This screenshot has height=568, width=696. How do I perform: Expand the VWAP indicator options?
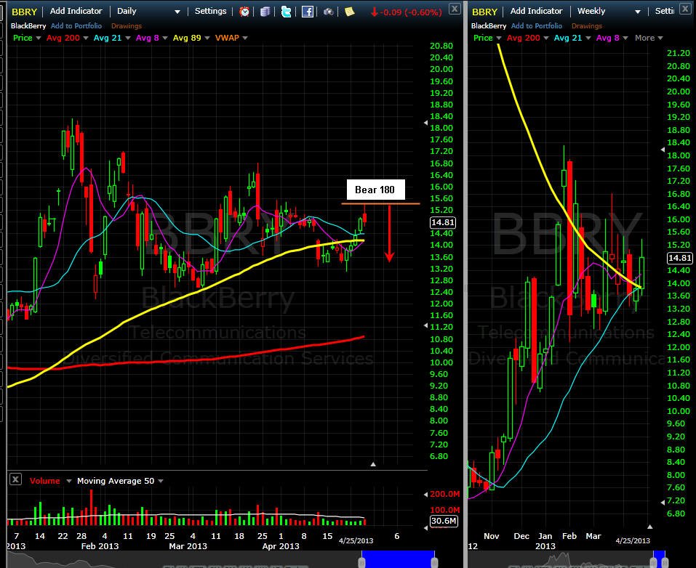(245, 38)
